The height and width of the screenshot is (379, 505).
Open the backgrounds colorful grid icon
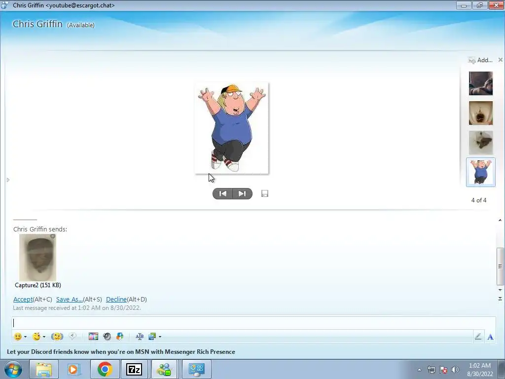click(x=93, y=337)
